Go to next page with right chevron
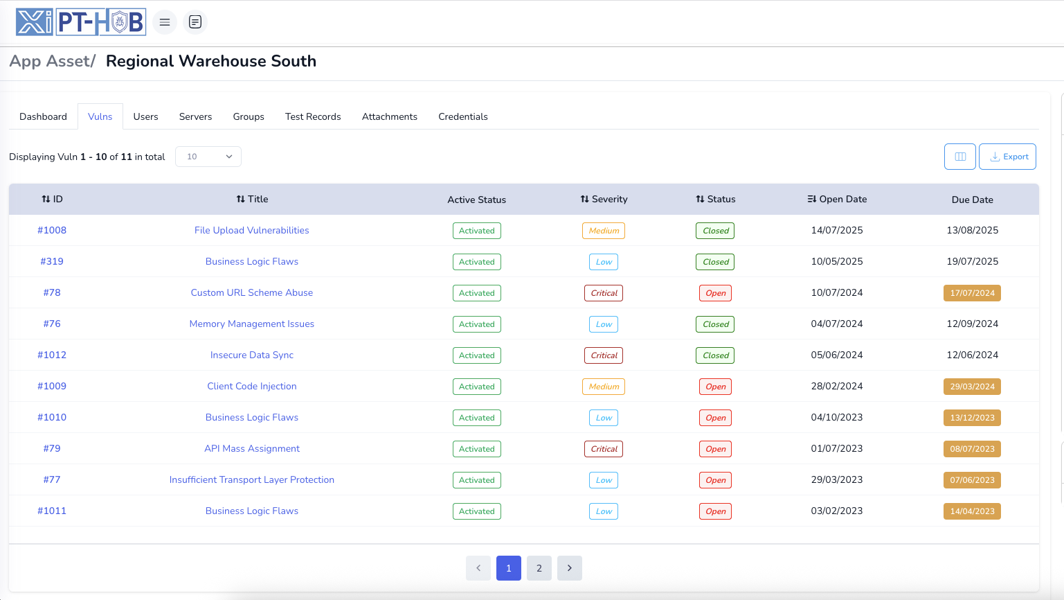1064x600 pixels. click(x=570, y=568)
